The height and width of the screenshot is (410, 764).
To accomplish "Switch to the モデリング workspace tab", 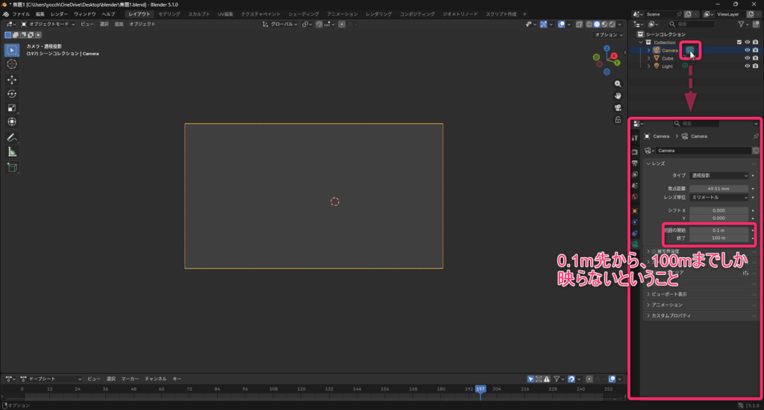I will click(169, 14).
